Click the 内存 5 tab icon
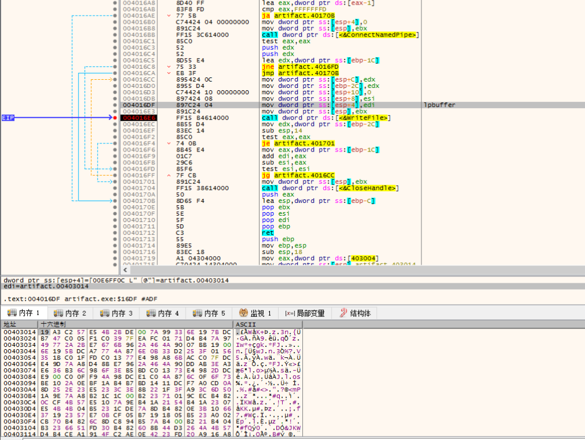 coord(197,313)
